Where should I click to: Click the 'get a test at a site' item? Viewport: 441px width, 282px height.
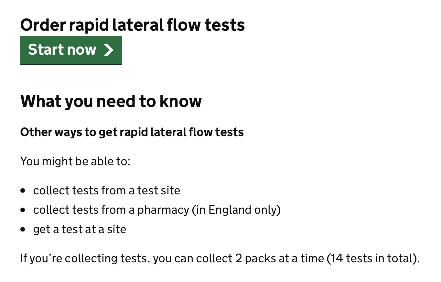click(80, 229)
